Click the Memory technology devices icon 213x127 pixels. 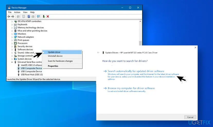tap(15, 28)
